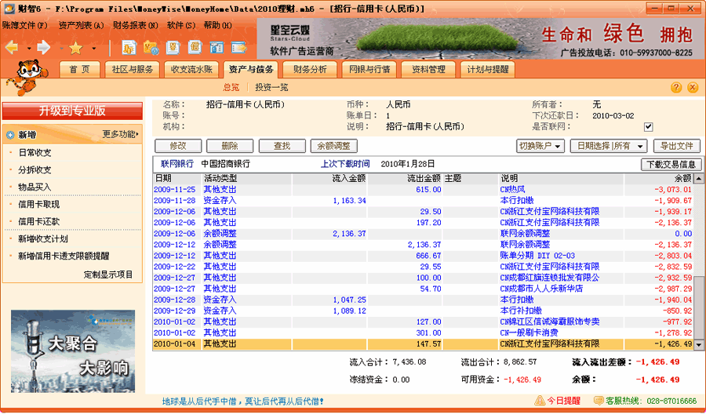Open the 财务报表 menu
The width and height of the screenshot is (706, 414).
(x=135, y=25)
